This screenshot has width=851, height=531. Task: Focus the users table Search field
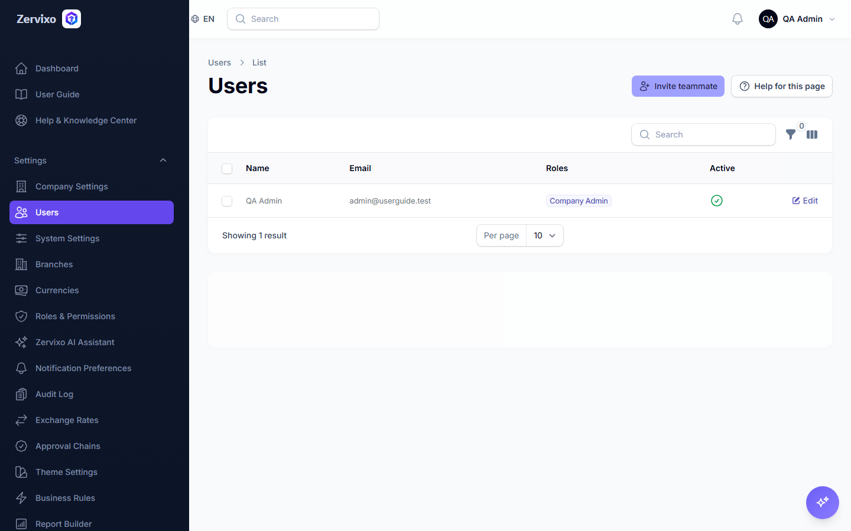coord(703,135)
